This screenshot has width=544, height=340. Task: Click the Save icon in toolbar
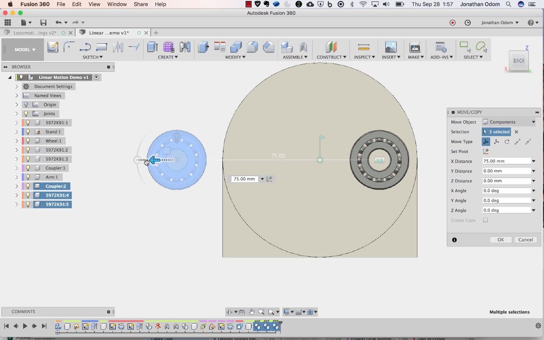click(x=43, y=23)
